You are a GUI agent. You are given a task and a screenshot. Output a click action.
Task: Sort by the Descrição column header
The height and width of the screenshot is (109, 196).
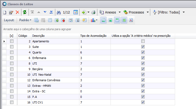55,36
